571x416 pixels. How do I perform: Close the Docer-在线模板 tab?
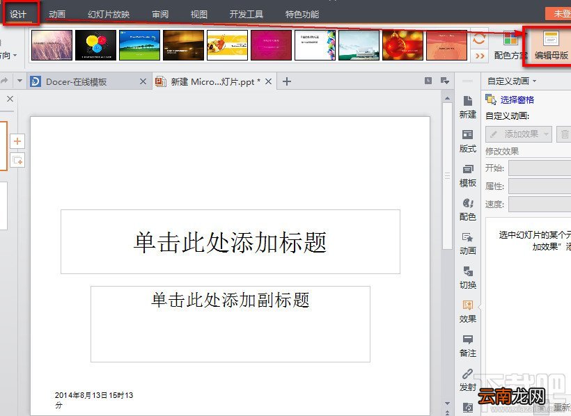pyautogui.click(x=143, y=81)
